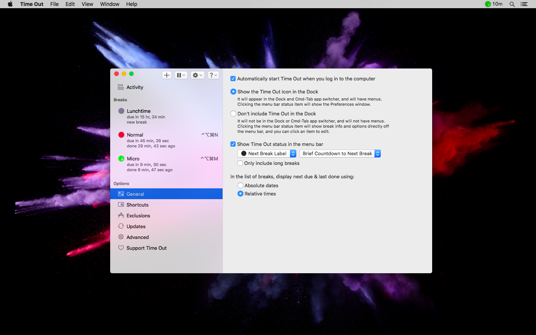
Task: Open the question mark help dropdown
Action: click(x=213, y=75)
